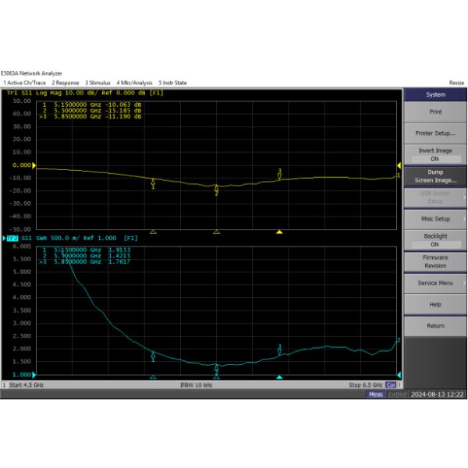Screen dimensions: 468x468
Task: Toggle the Cor correction status indicator
Action: [391, 385]
